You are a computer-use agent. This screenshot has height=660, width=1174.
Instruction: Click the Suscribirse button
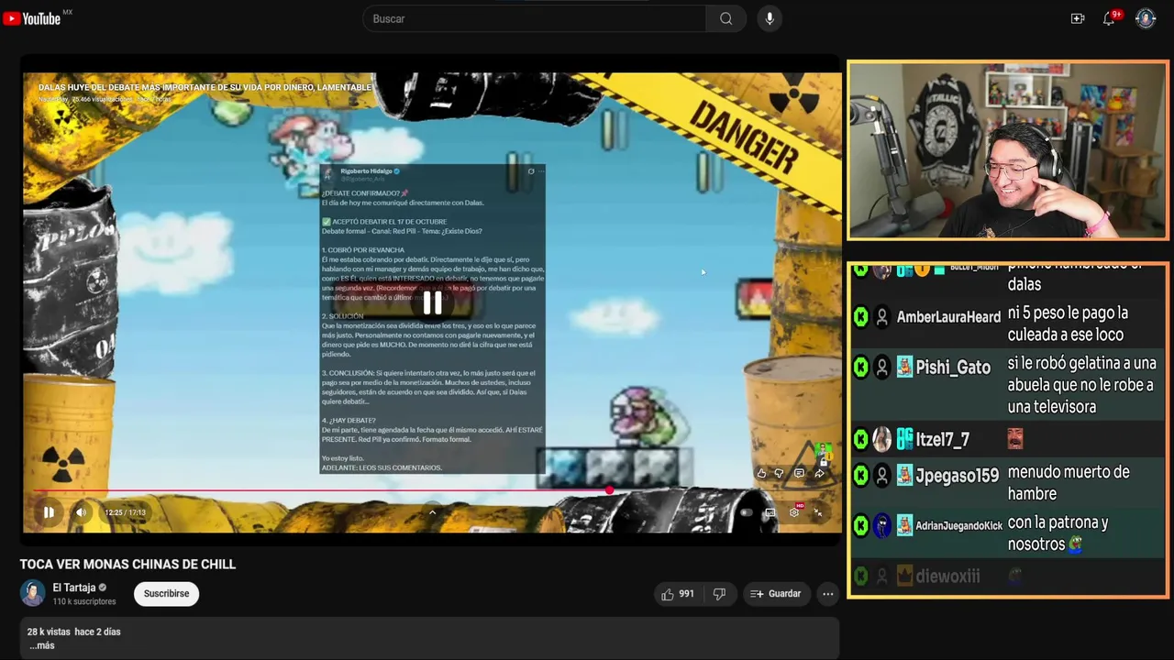pyautogui.click(x=166, y=594)
